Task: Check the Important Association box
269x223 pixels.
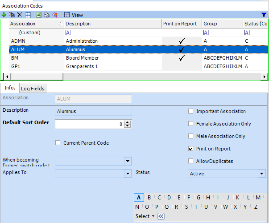Action: coord(190,111)
